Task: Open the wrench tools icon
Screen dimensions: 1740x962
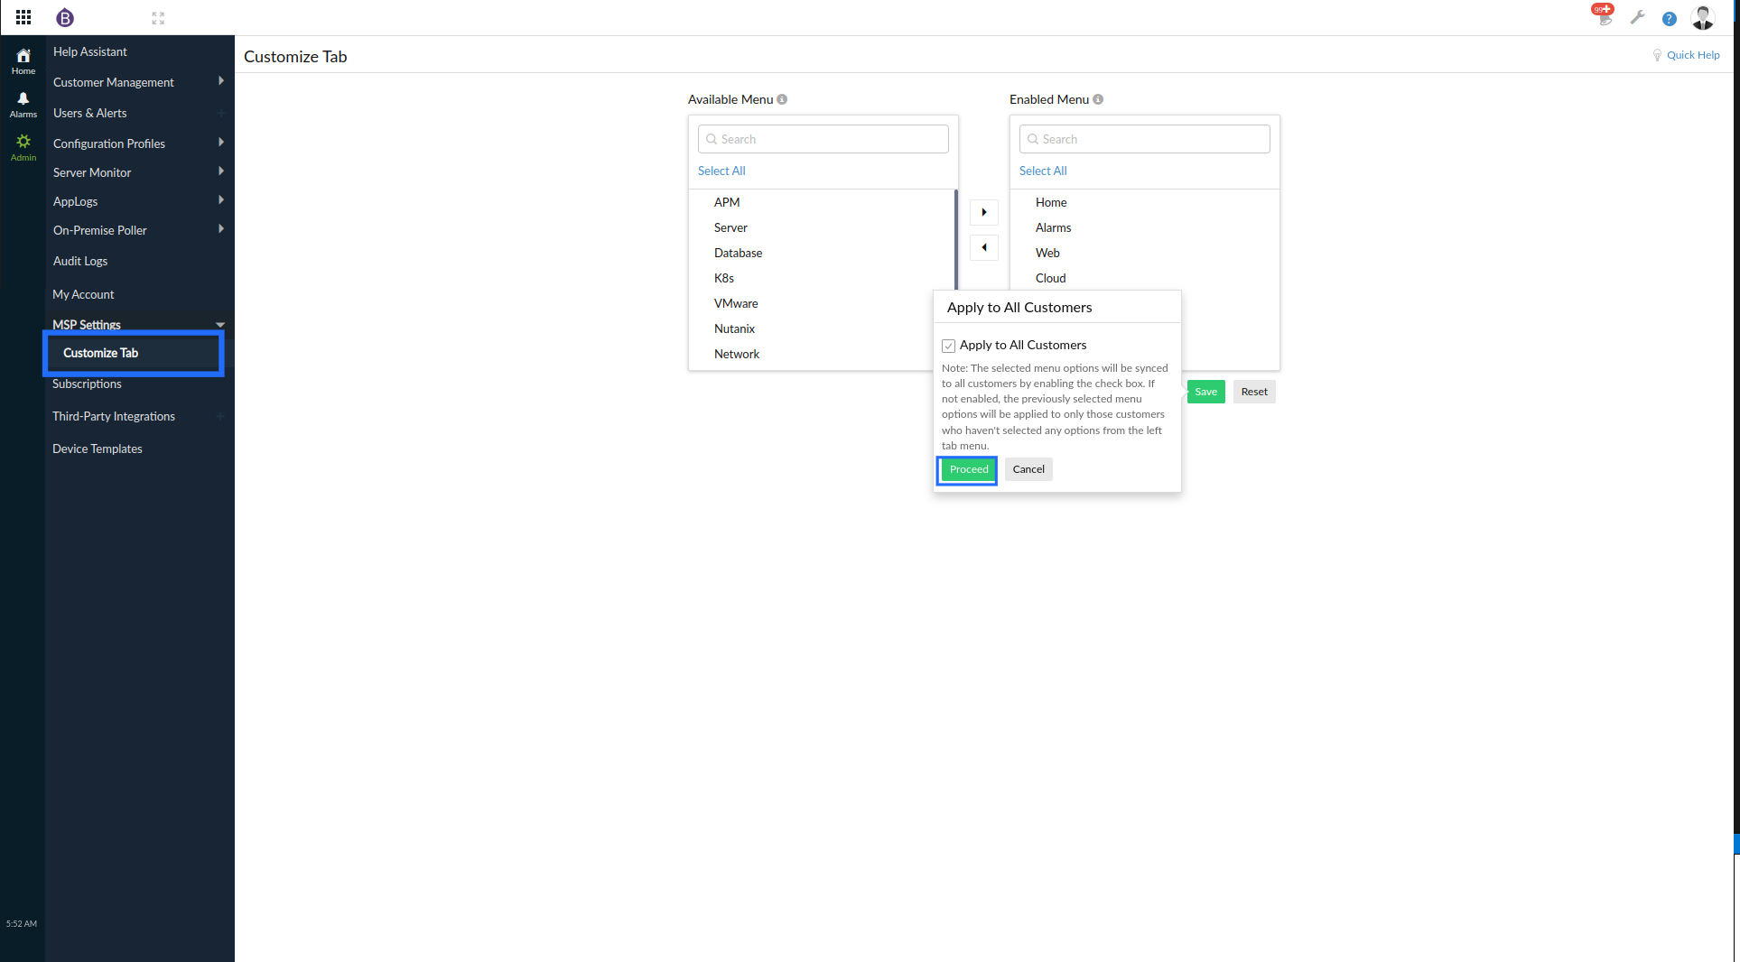Action: [x=1637, y=17]
